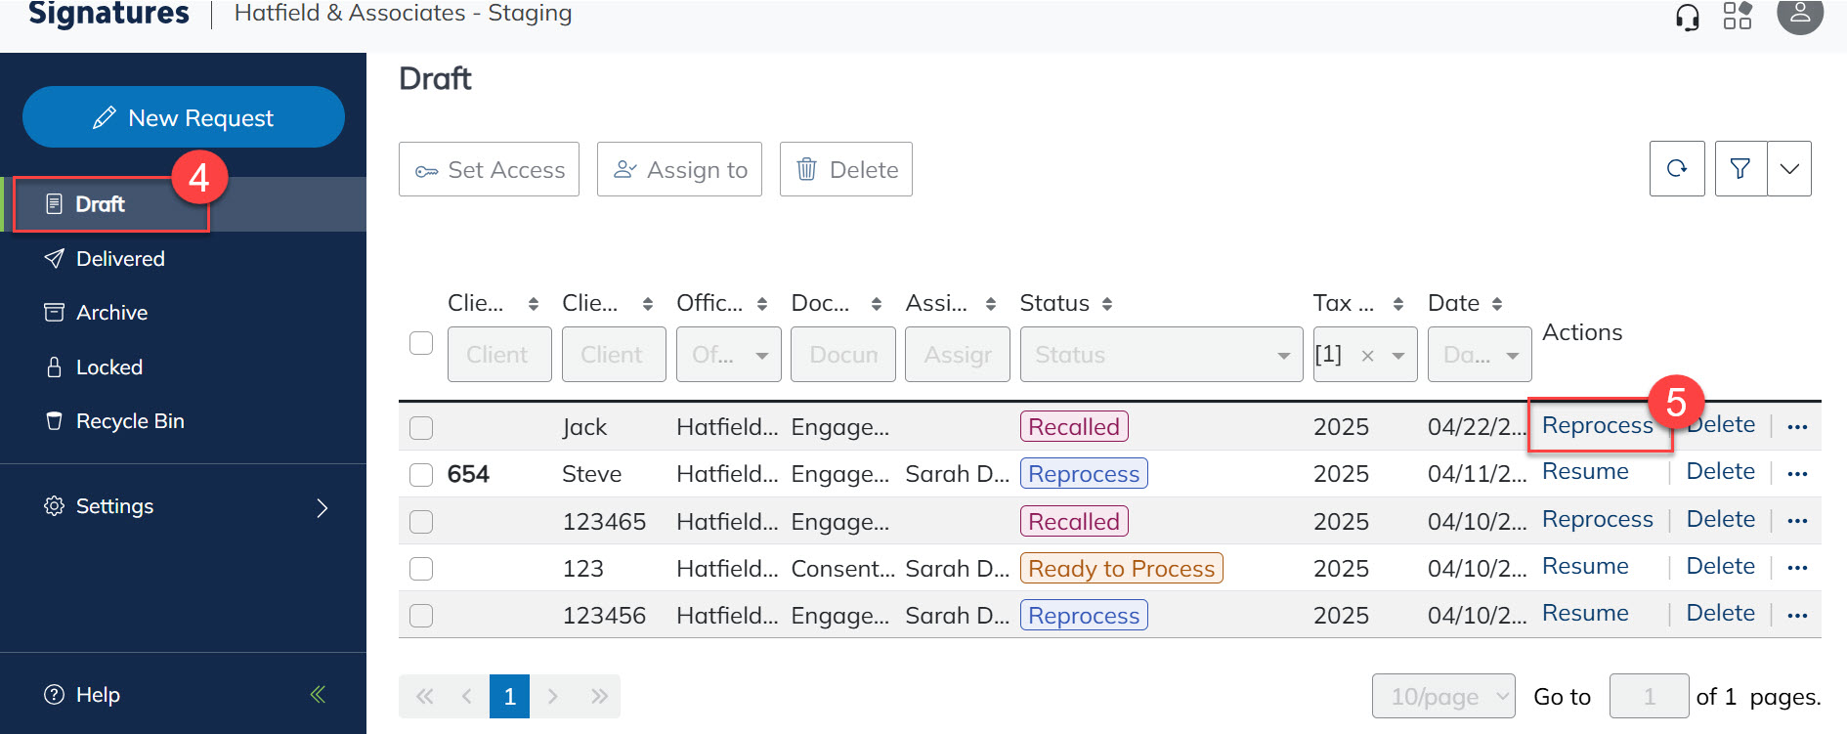Click the refresh icon button
1847x734 pixels.
[1677, 169]
